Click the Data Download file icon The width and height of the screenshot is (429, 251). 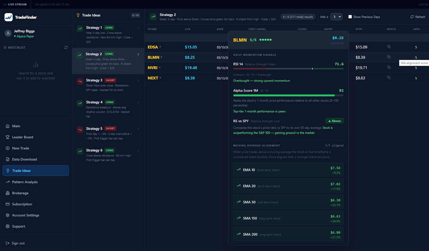coord(8,159)
